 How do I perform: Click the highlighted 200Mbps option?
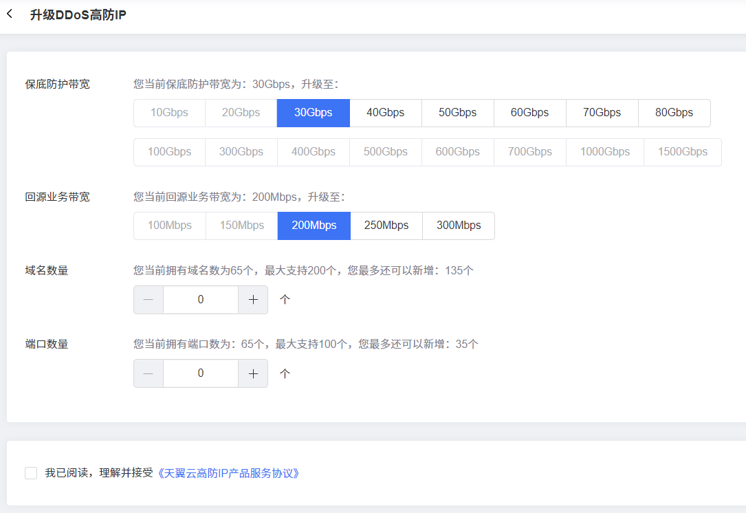pos(314,226)
